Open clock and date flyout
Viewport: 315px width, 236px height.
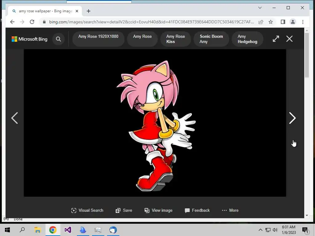pos(289,230)
